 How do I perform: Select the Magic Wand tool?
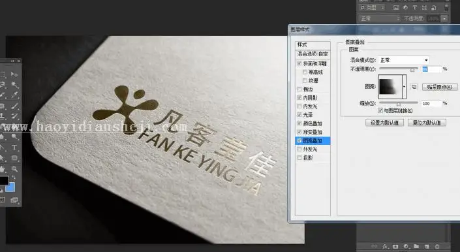coord(14,85)
